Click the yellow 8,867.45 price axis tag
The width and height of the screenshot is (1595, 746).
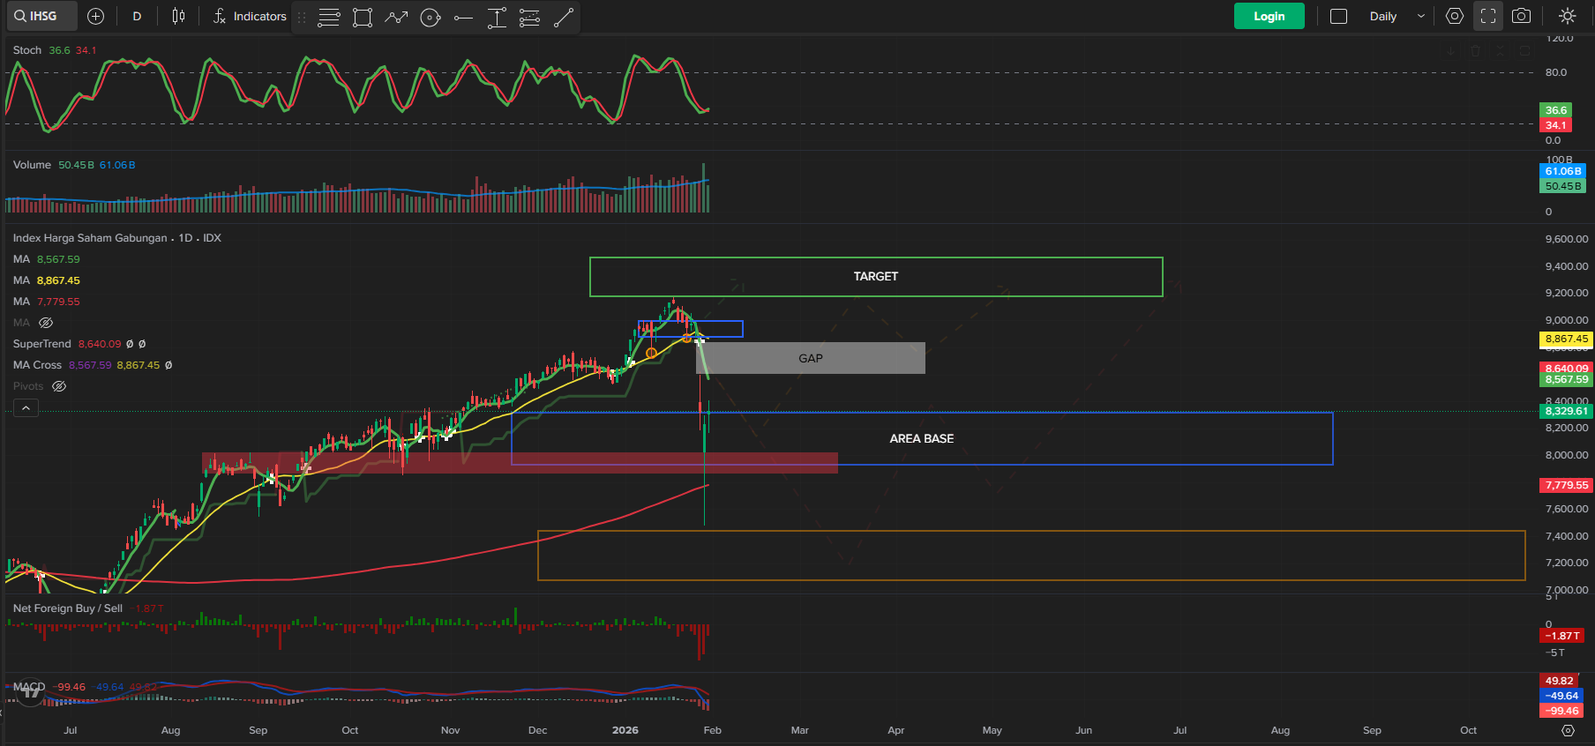point(1566,339)
